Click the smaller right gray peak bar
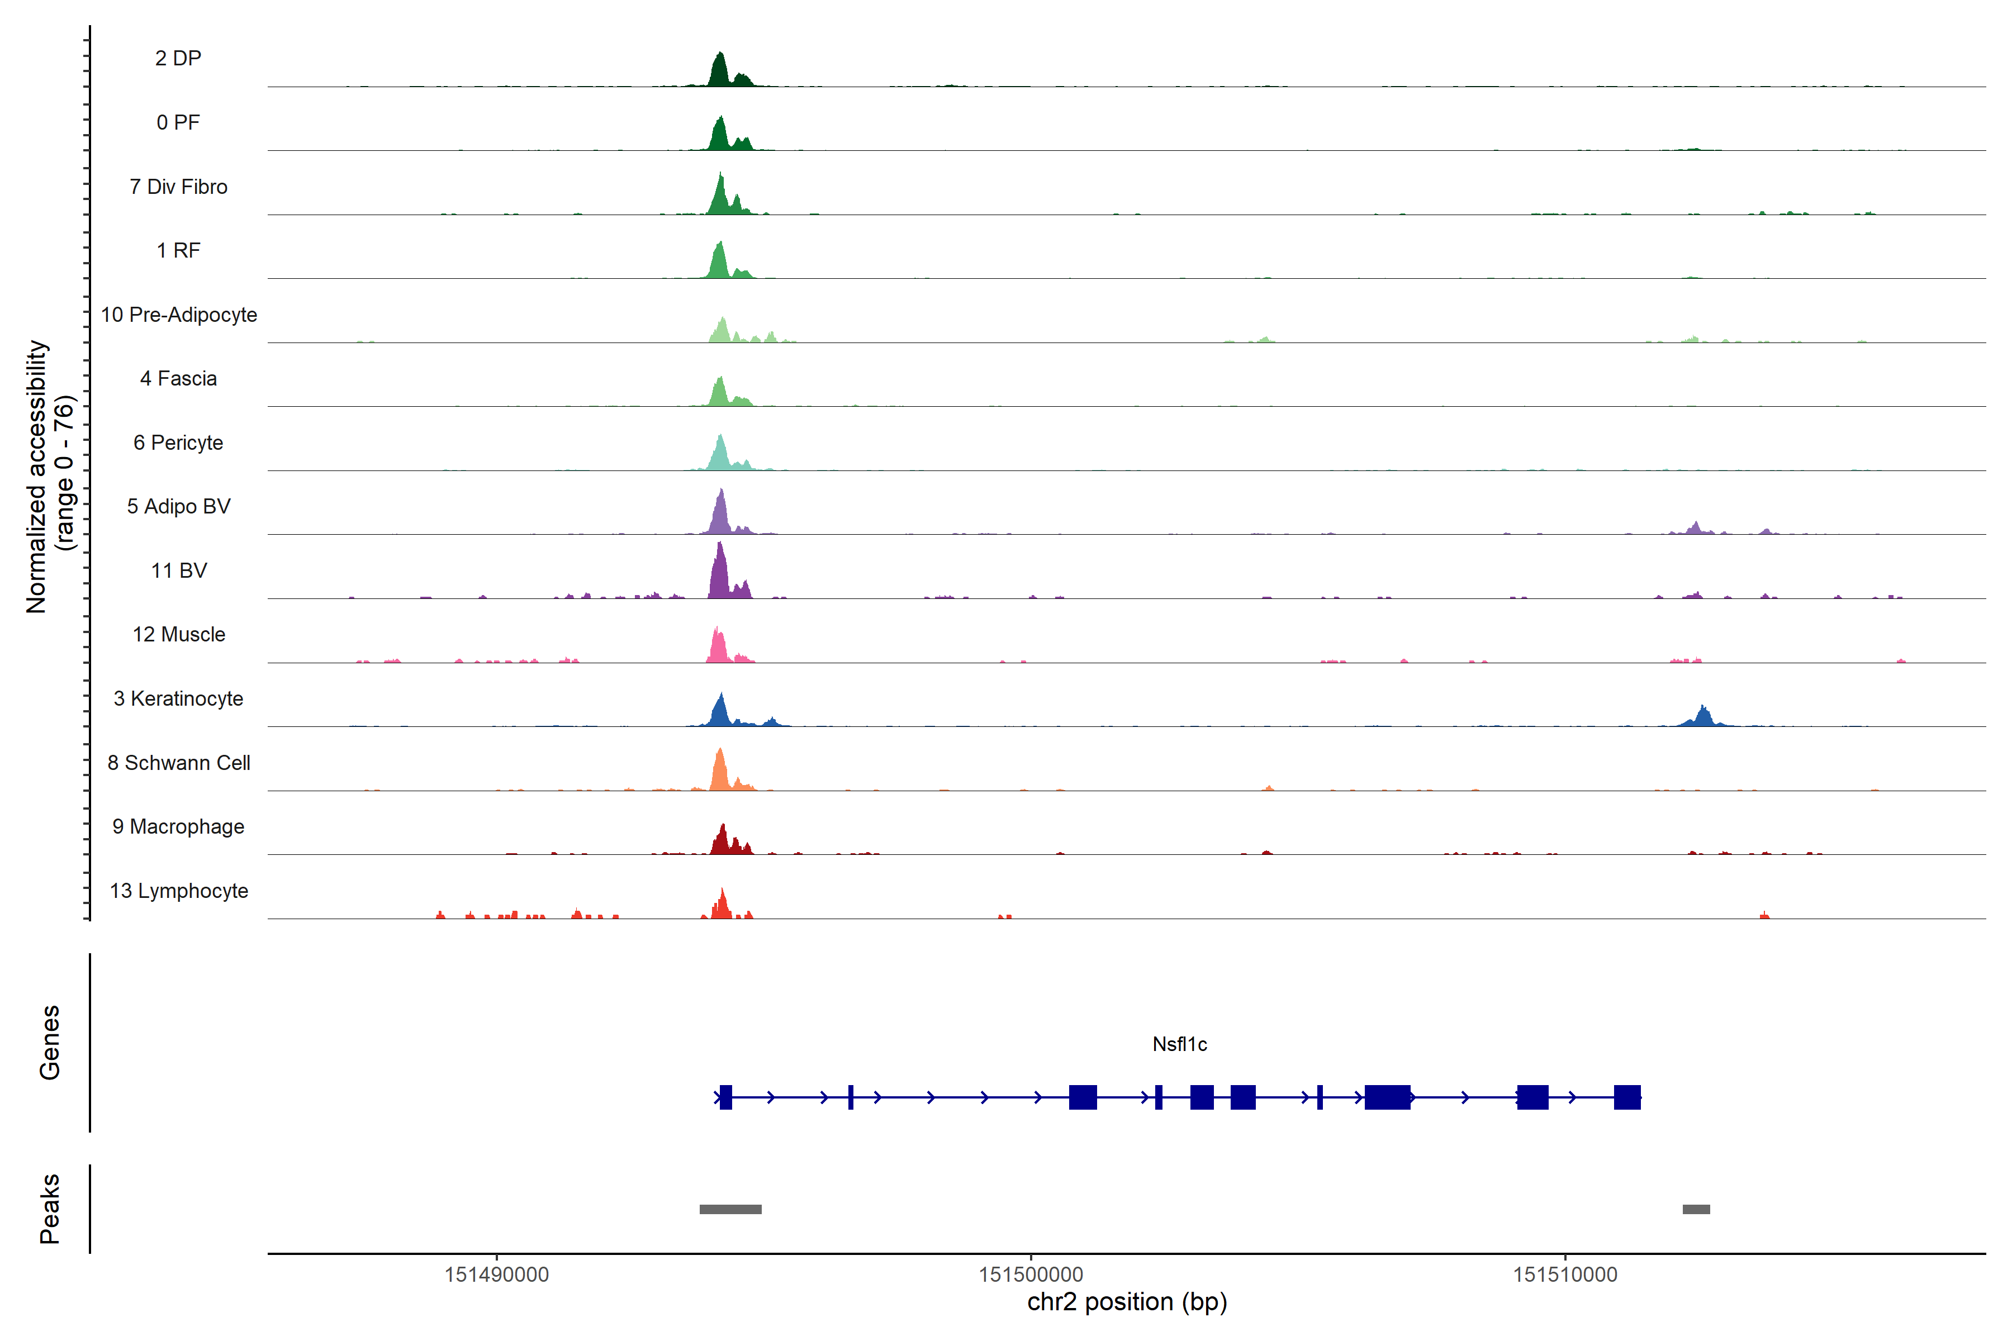Viewport: 2012px width, 1341px height. pyautogui.click(x=1696, y=1209)
